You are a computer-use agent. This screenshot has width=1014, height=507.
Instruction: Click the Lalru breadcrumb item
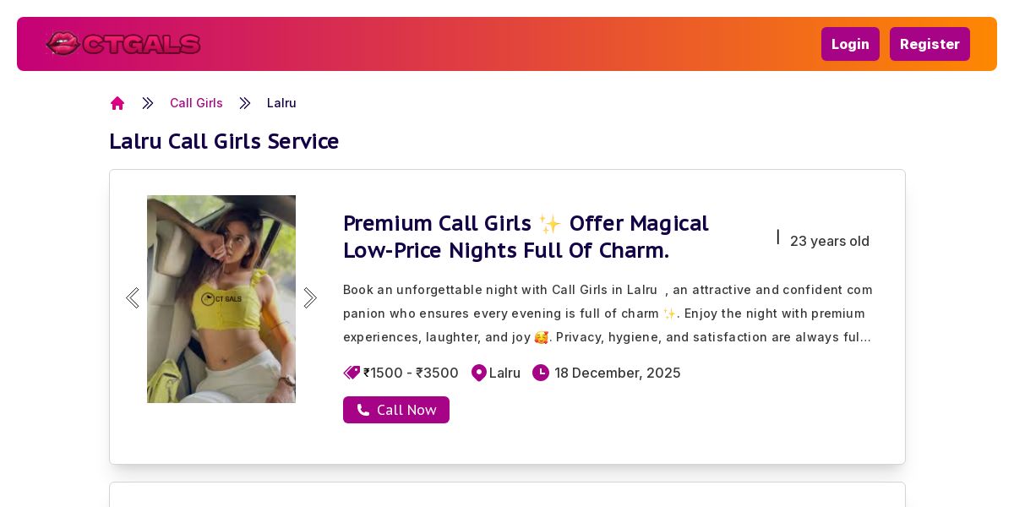point(281,103)
